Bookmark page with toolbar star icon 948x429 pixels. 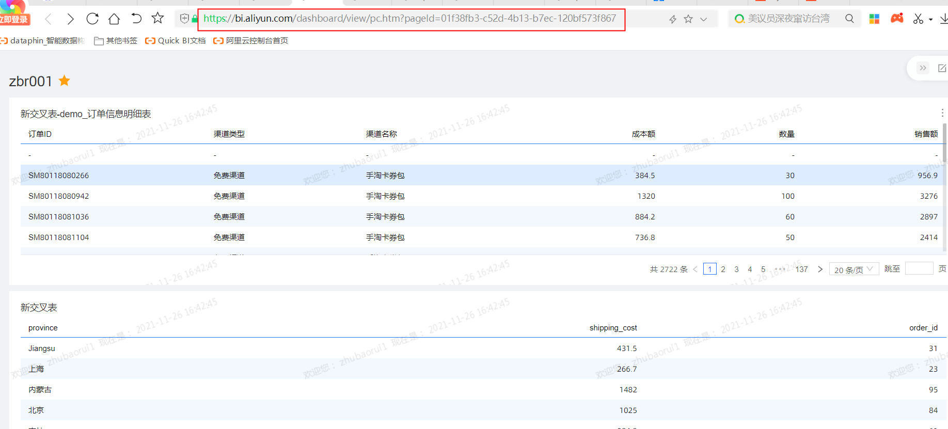(157, 19)
